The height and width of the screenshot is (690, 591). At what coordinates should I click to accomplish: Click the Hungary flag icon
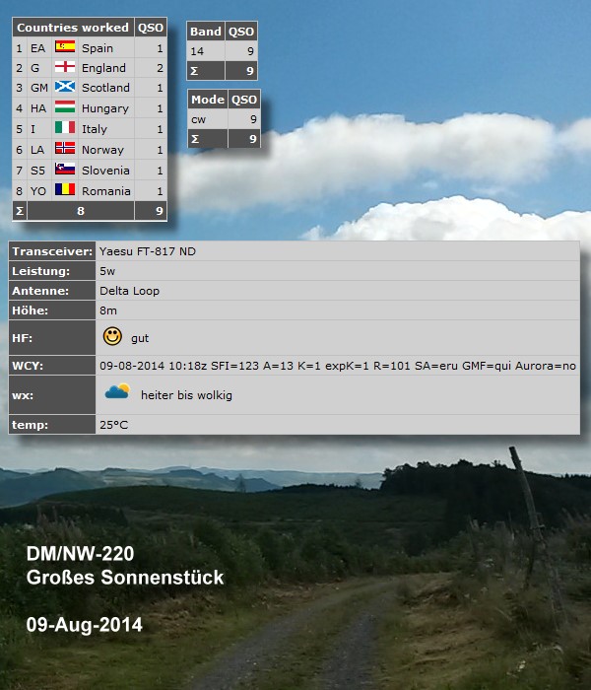65,108
